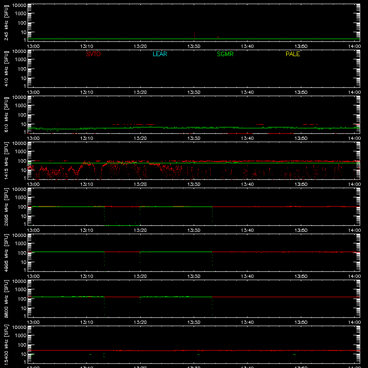The height and width of the screenshot is (368, 368).
Task: Select the 15400 MHz [SFU] axis title
Action: click(6, 345)
